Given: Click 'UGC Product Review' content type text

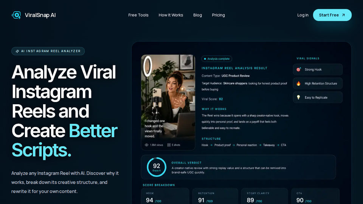Looking at the screenshot, I should click(x=236, y=76).
